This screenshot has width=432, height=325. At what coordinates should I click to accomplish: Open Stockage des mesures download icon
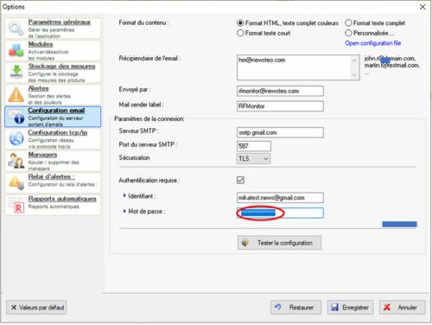click(16, 72)
